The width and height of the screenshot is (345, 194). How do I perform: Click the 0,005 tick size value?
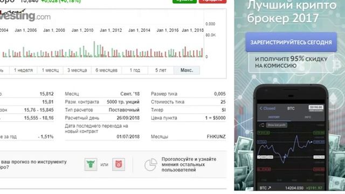pos(219,94)
